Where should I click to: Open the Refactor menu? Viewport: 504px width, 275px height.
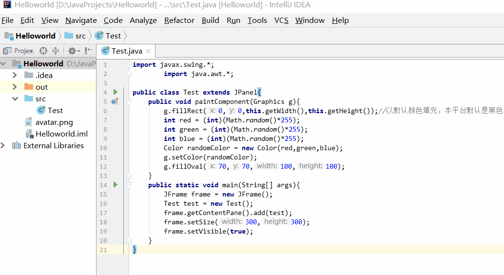click(179, 20)
